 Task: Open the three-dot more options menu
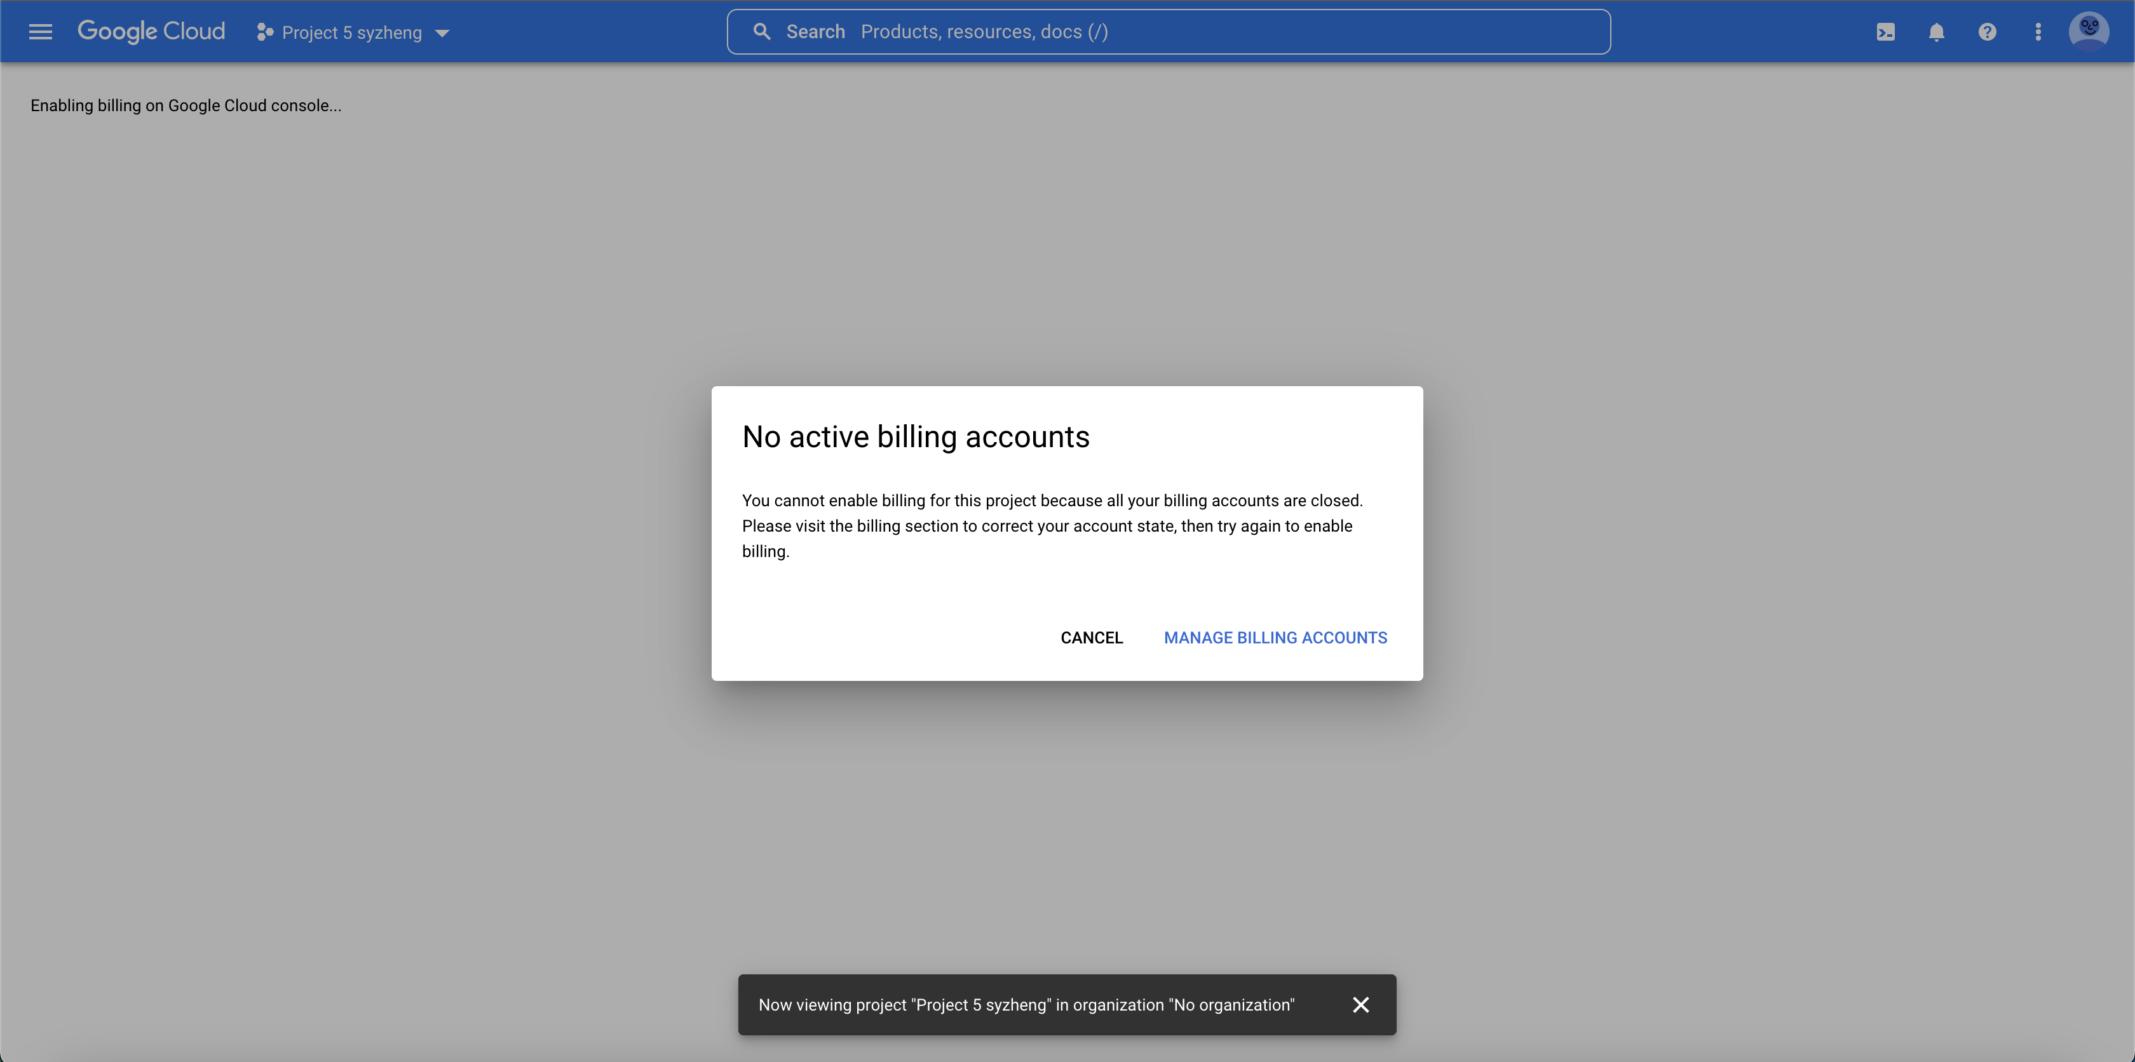[2038, 32]
